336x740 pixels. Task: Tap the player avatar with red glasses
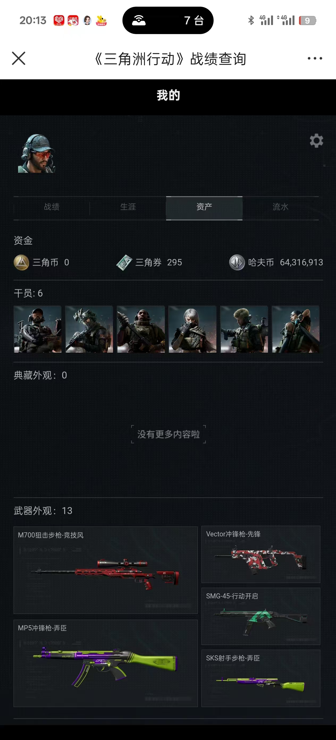click(x=36, y=153)
